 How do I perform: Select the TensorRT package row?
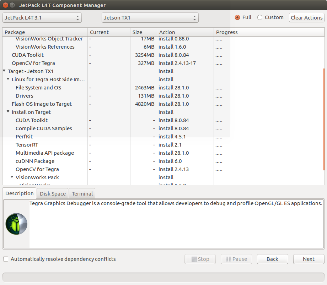click(163, 145)
